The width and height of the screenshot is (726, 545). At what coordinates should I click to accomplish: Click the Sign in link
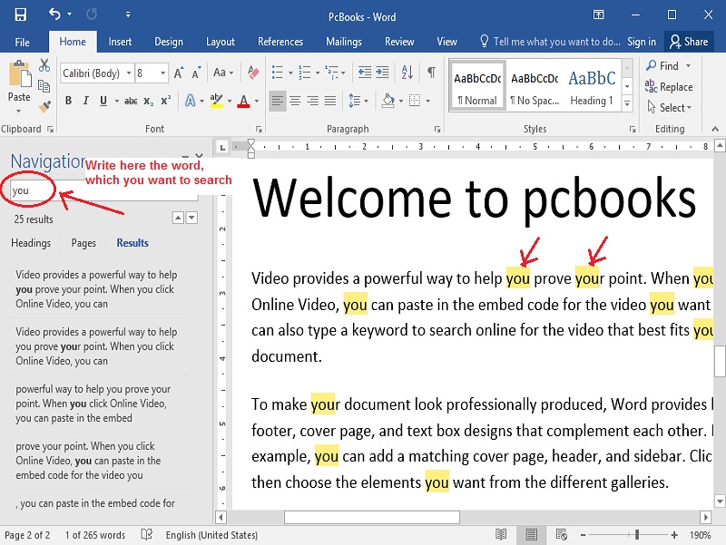(642, 42)
